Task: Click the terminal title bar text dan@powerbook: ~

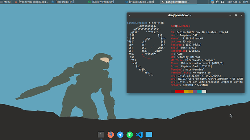Action: (x=180, y=15)
